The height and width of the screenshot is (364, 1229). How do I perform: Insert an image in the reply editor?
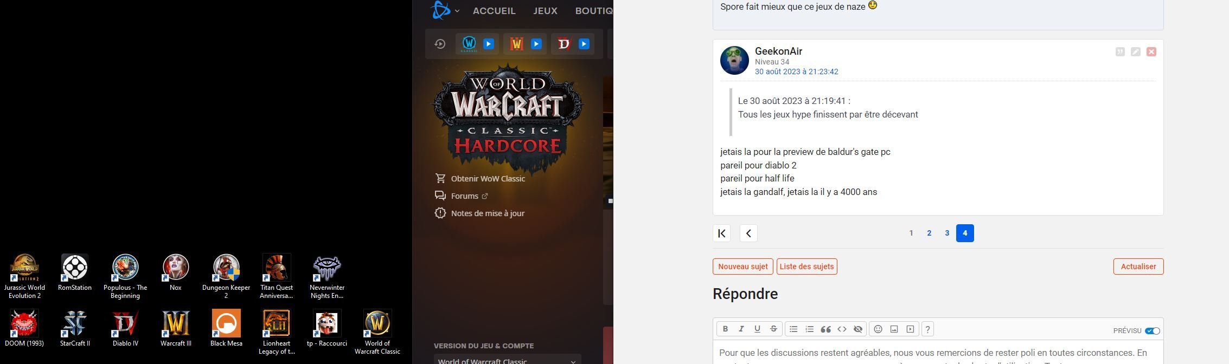(894, 329)
